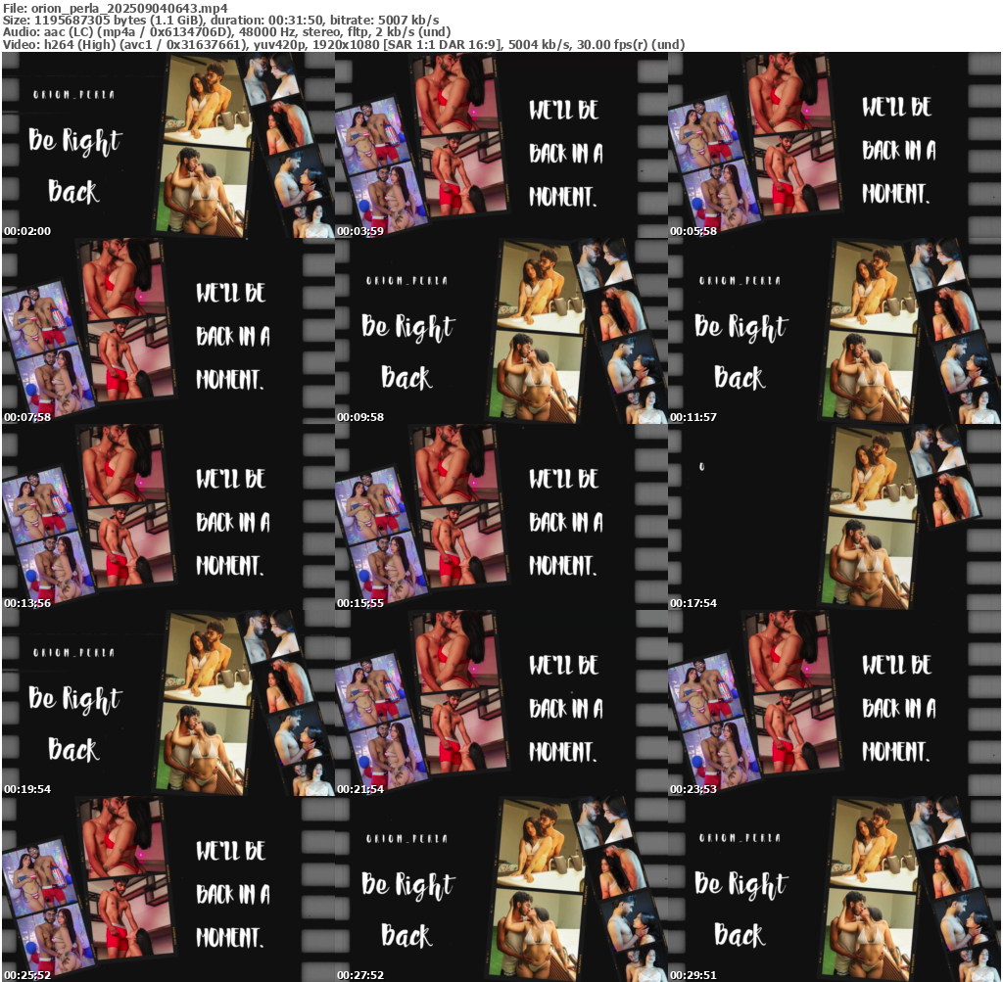This screenshot has width=1003, height=982.
Task: Select the video frame at 00:29:51
Action: pos(835,889)
